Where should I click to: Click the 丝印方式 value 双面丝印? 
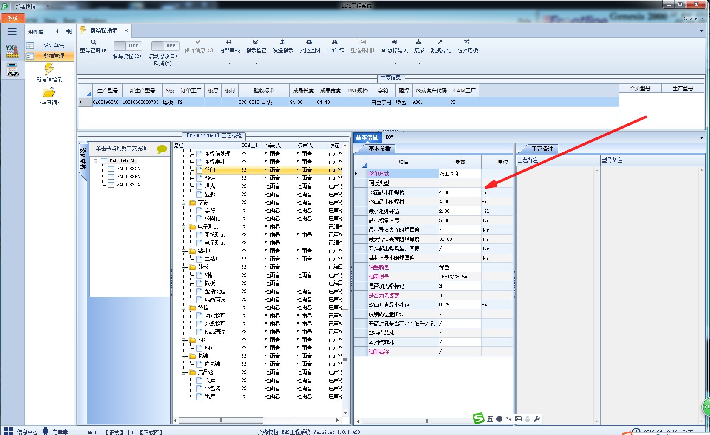[x=460, y=174]
